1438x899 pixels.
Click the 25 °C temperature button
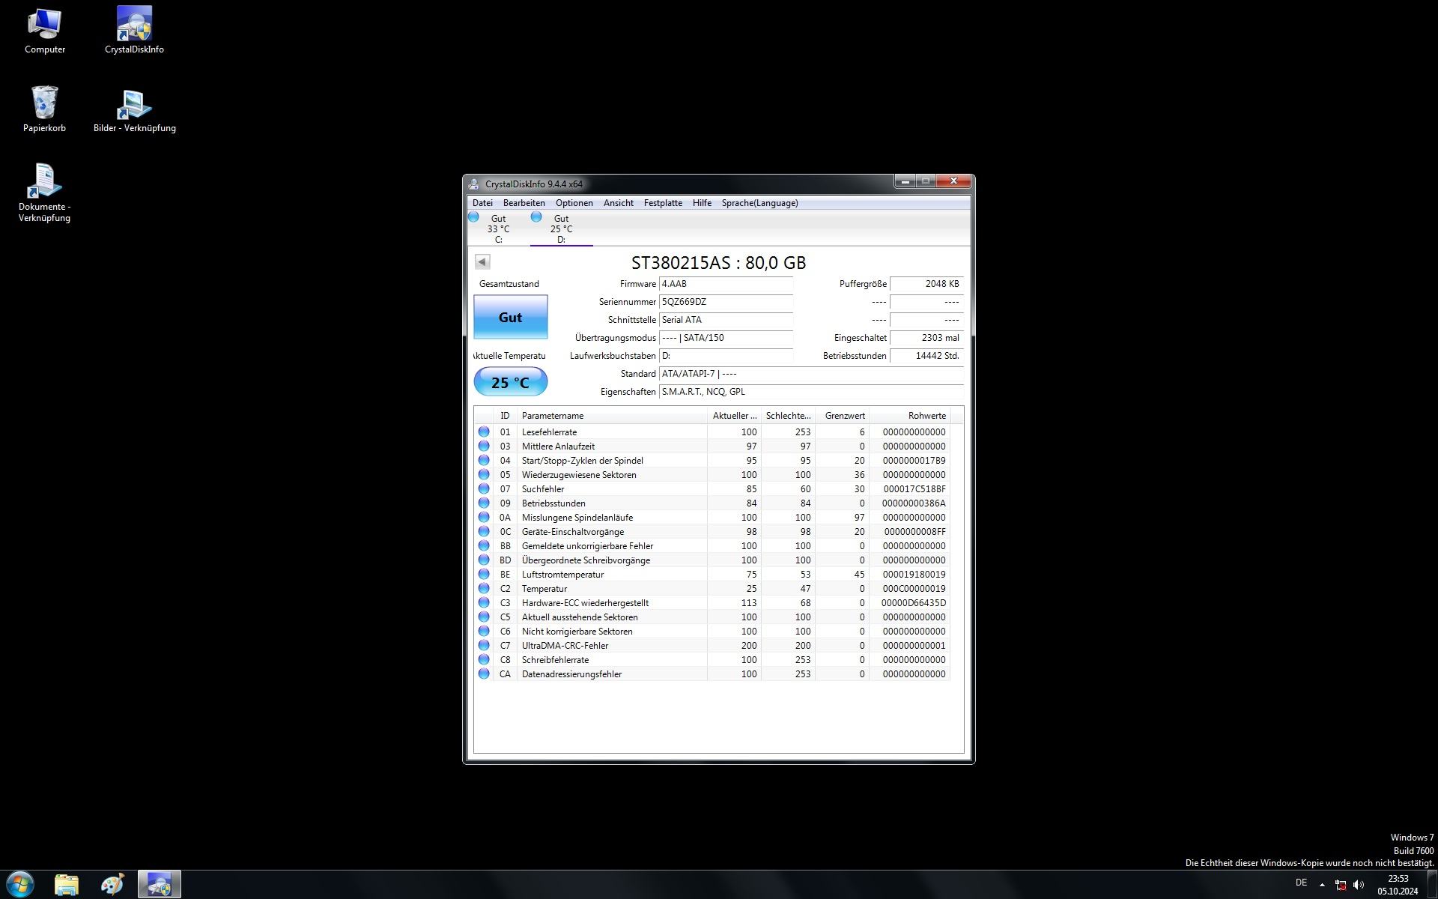tap(510, 383)
